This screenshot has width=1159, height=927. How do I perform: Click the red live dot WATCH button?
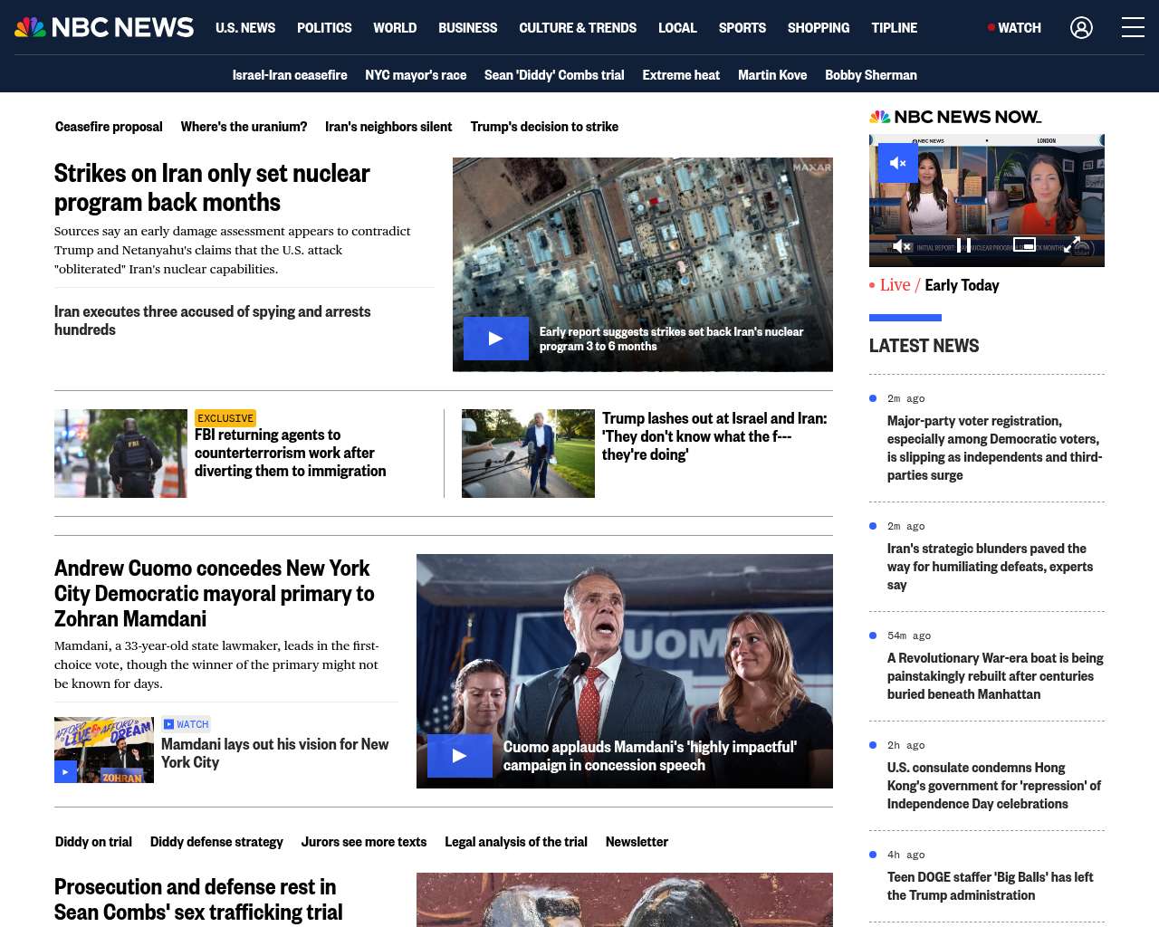(1014, 28)
